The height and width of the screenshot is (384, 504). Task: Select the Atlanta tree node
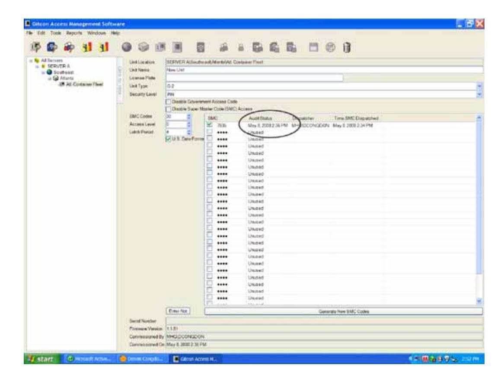pos(67,78)
